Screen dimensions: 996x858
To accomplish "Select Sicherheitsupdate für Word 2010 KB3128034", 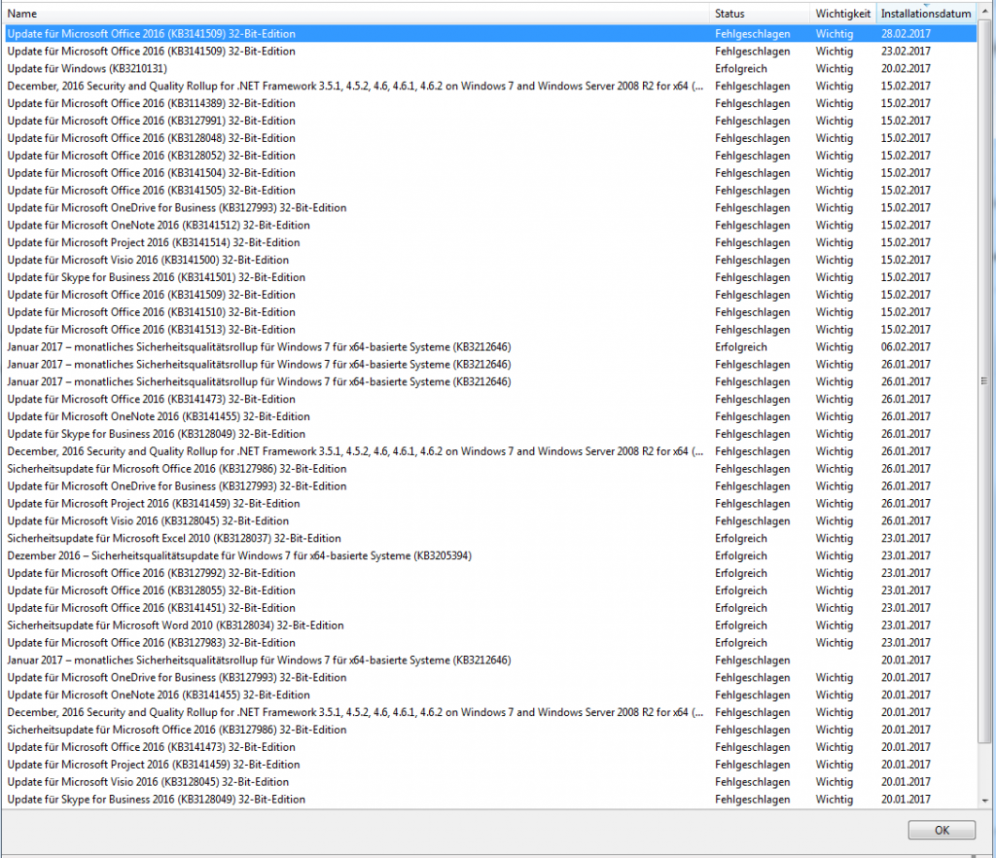I will 490,625.
